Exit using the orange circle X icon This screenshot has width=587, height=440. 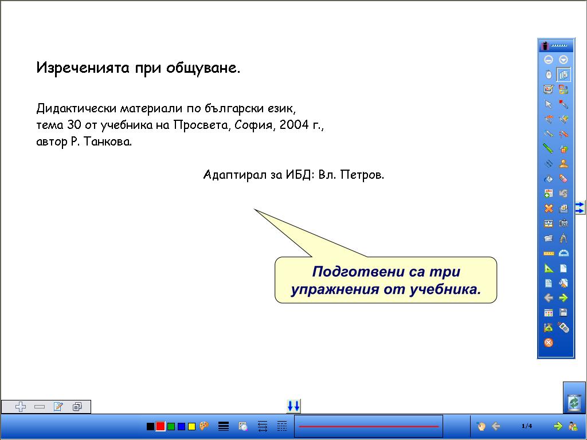(x=549, y=343)
